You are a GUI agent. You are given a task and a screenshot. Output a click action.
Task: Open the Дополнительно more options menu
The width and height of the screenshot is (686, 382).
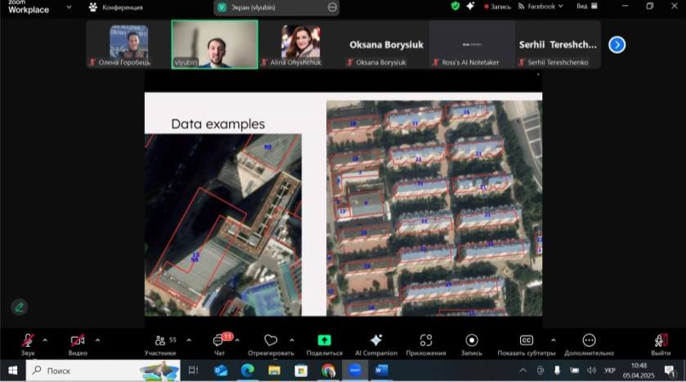click(x=589, y=340)
